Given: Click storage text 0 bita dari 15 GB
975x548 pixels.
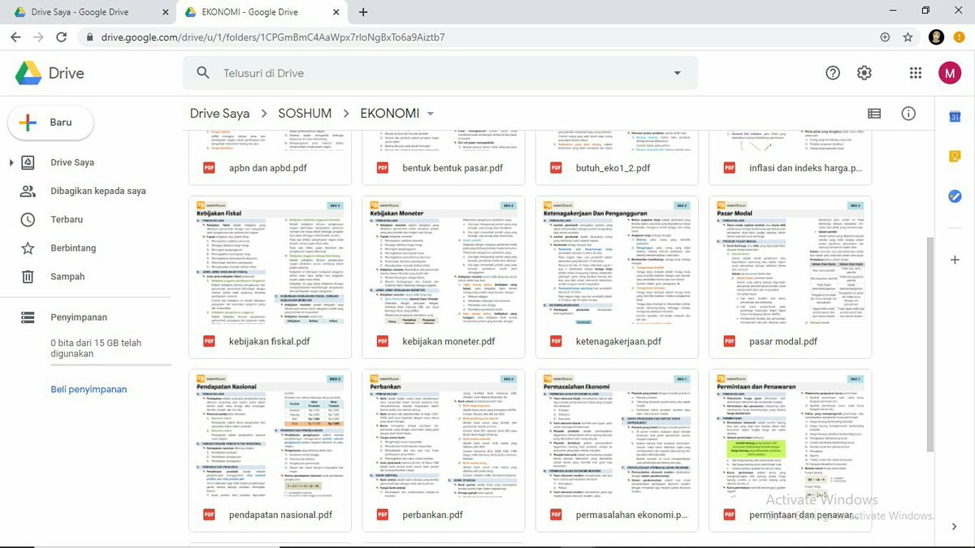Looking at the screenshot, I should tap(96, 348).
